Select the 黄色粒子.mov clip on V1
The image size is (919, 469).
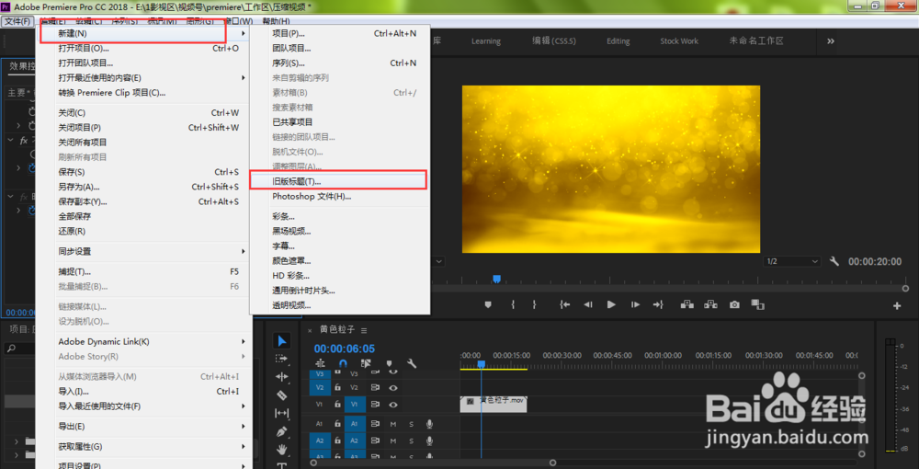click(x=494, y=404)
